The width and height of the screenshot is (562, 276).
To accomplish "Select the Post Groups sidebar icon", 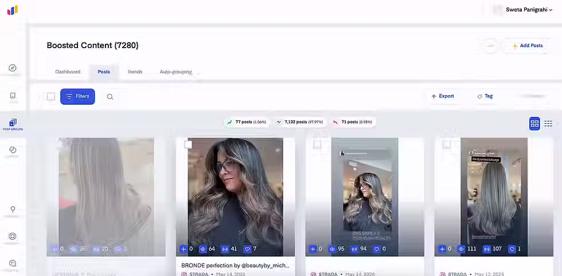I will point(13,125).
